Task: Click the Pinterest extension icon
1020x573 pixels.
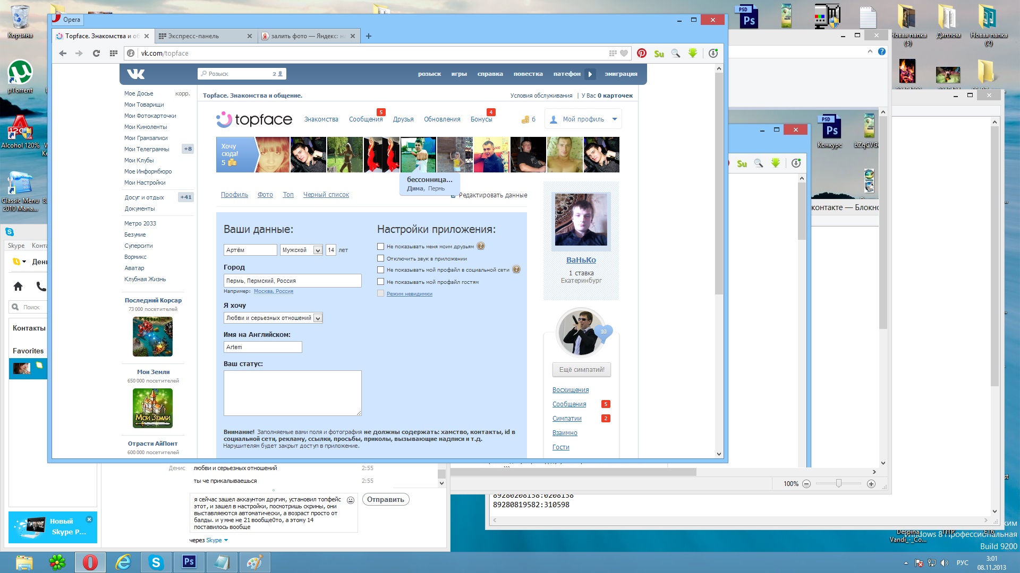Action: [x=642, y=53]
